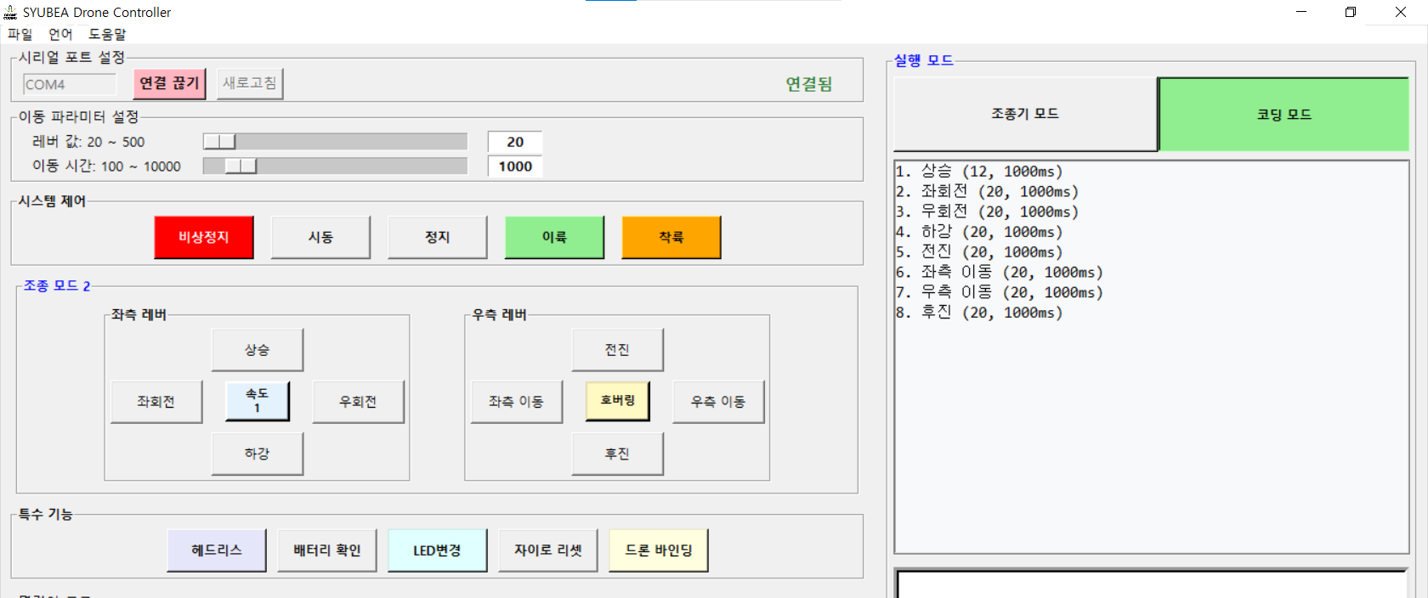Open the 언어 menu
The width and height of the screenshot is (1428, 598).
[x=60, y=34]
